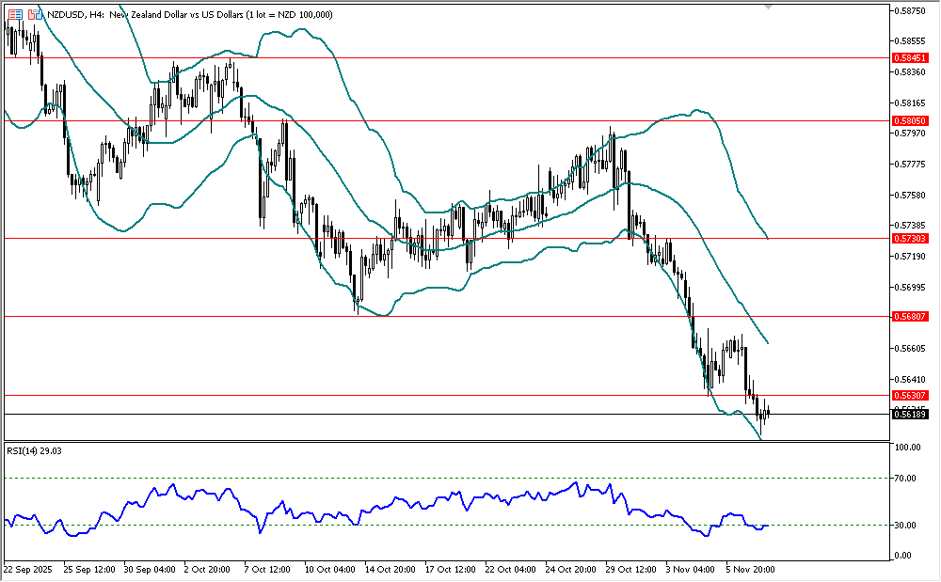
Task: Click the black current price label 0.56189
Action: [x=910, y=414]
